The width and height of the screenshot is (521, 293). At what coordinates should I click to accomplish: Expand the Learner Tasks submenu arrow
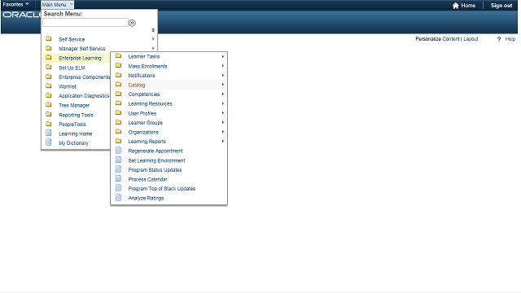(223, 56)
